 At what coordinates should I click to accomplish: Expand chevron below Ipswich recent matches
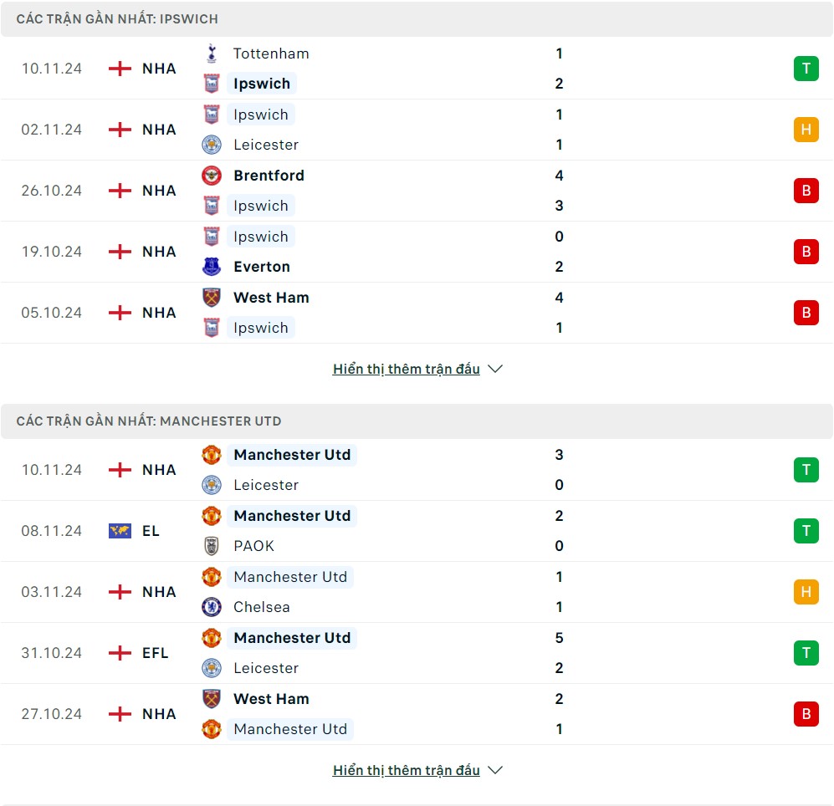click(x=495, y=369)
